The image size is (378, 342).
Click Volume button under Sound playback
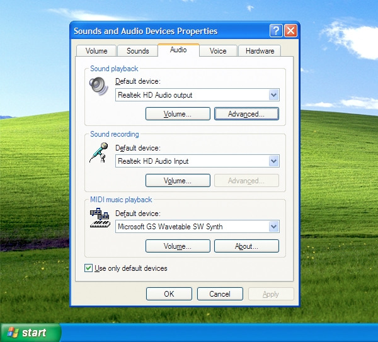[178, 114]
